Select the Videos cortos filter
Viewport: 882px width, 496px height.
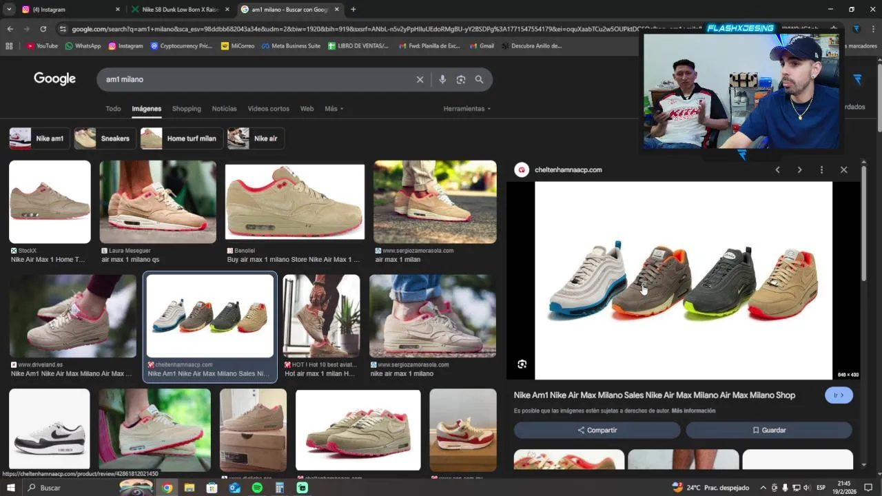(269, 109)
